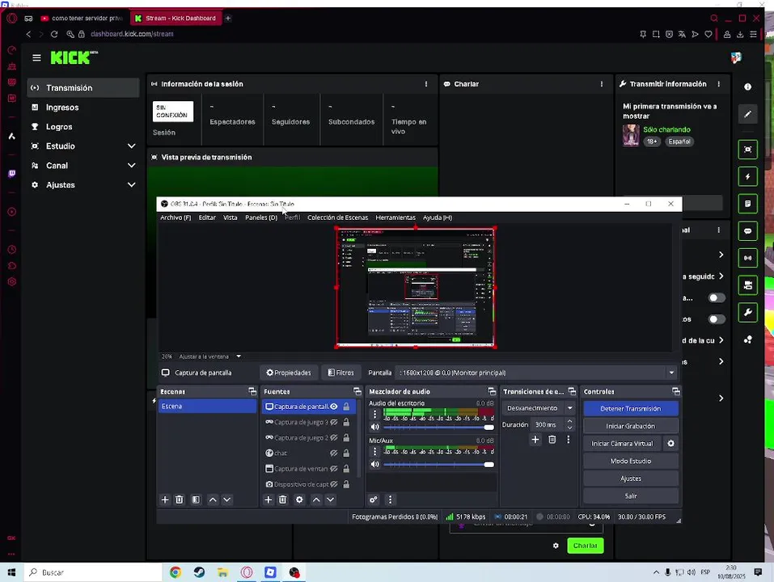
Task: Mute Audio del escritorio speaker icon
Action: (x=375, y=427)
